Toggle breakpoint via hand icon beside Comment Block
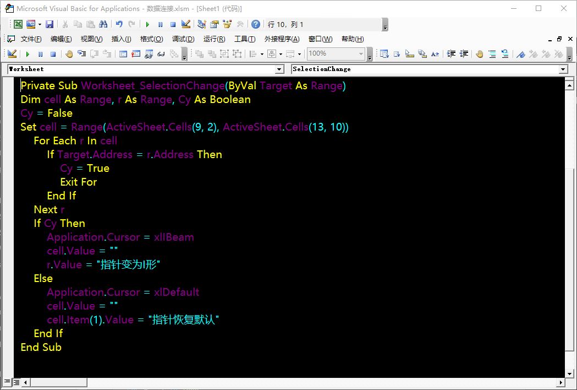Screen dimensions: 577x390 tap(480, 54)
